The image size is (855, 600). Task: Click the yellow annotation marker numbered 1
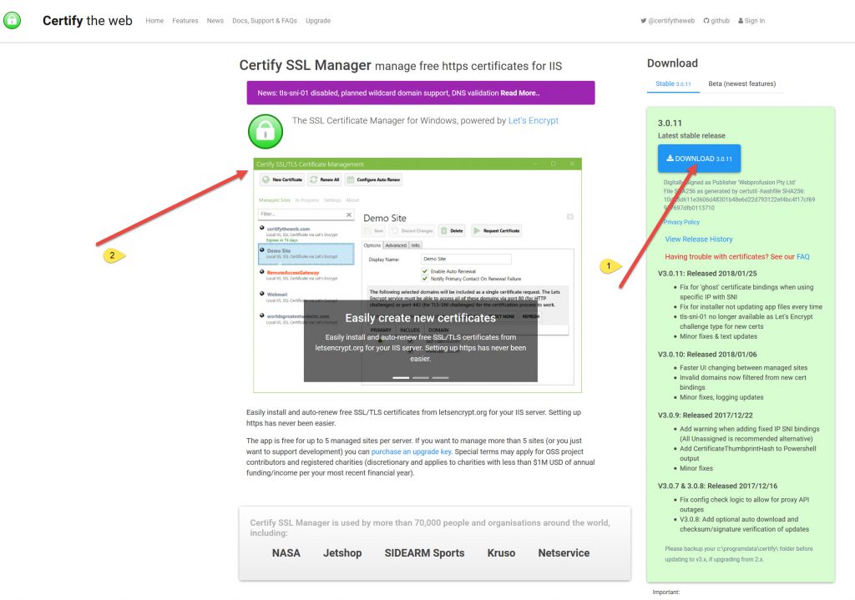(x=610, y=266)
